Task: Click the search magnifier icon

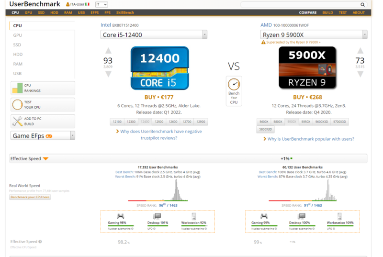Action: tap(362, 5)
